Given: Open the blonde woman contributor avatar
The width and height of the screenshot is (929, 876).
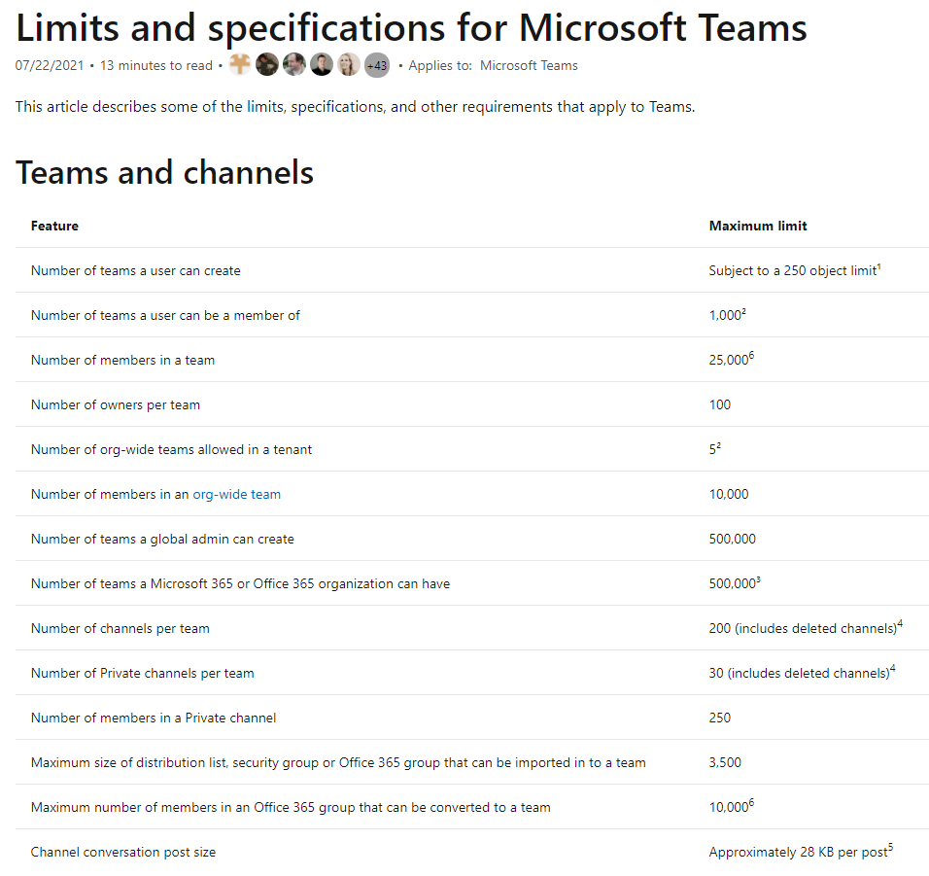Looking at the screenshot, I should pyautogui.click(x=349, y=64).
